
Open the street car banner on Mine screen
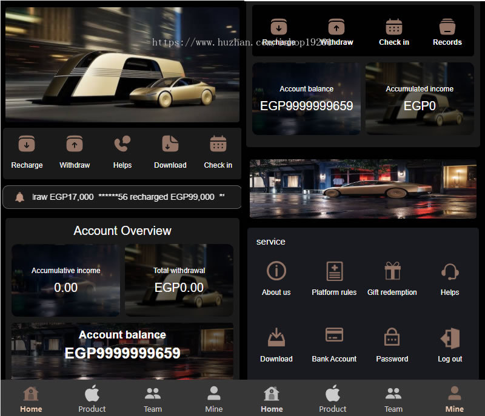[363, 189]
